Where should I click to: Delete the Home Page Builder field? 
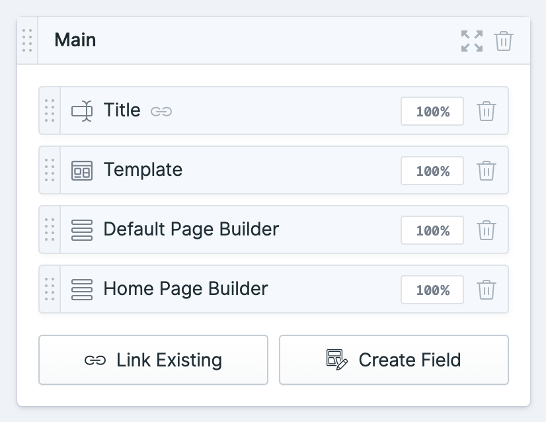(x=487, y=289)
